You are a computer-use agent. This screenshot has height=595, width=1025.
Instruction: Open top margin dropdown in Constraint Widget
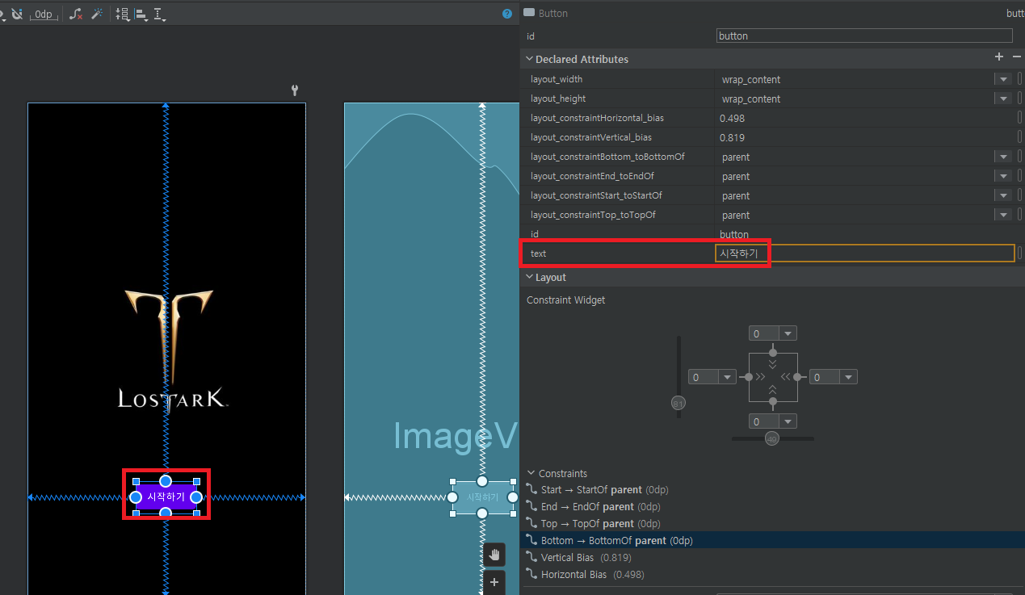788,333
